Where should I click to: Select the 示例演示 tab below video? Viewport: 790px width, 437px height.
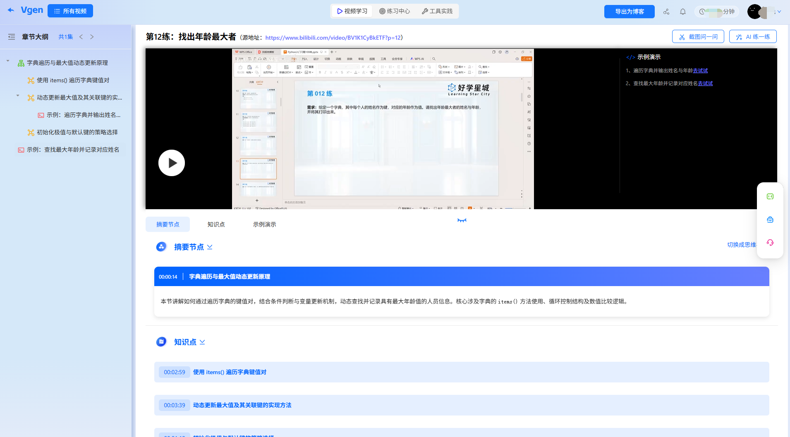(264, 224)
